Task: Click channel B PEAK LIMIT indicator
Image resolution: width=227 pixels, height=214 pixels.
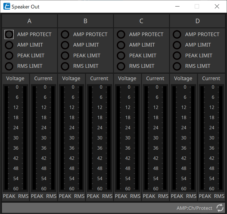Action: pos(65,56)
